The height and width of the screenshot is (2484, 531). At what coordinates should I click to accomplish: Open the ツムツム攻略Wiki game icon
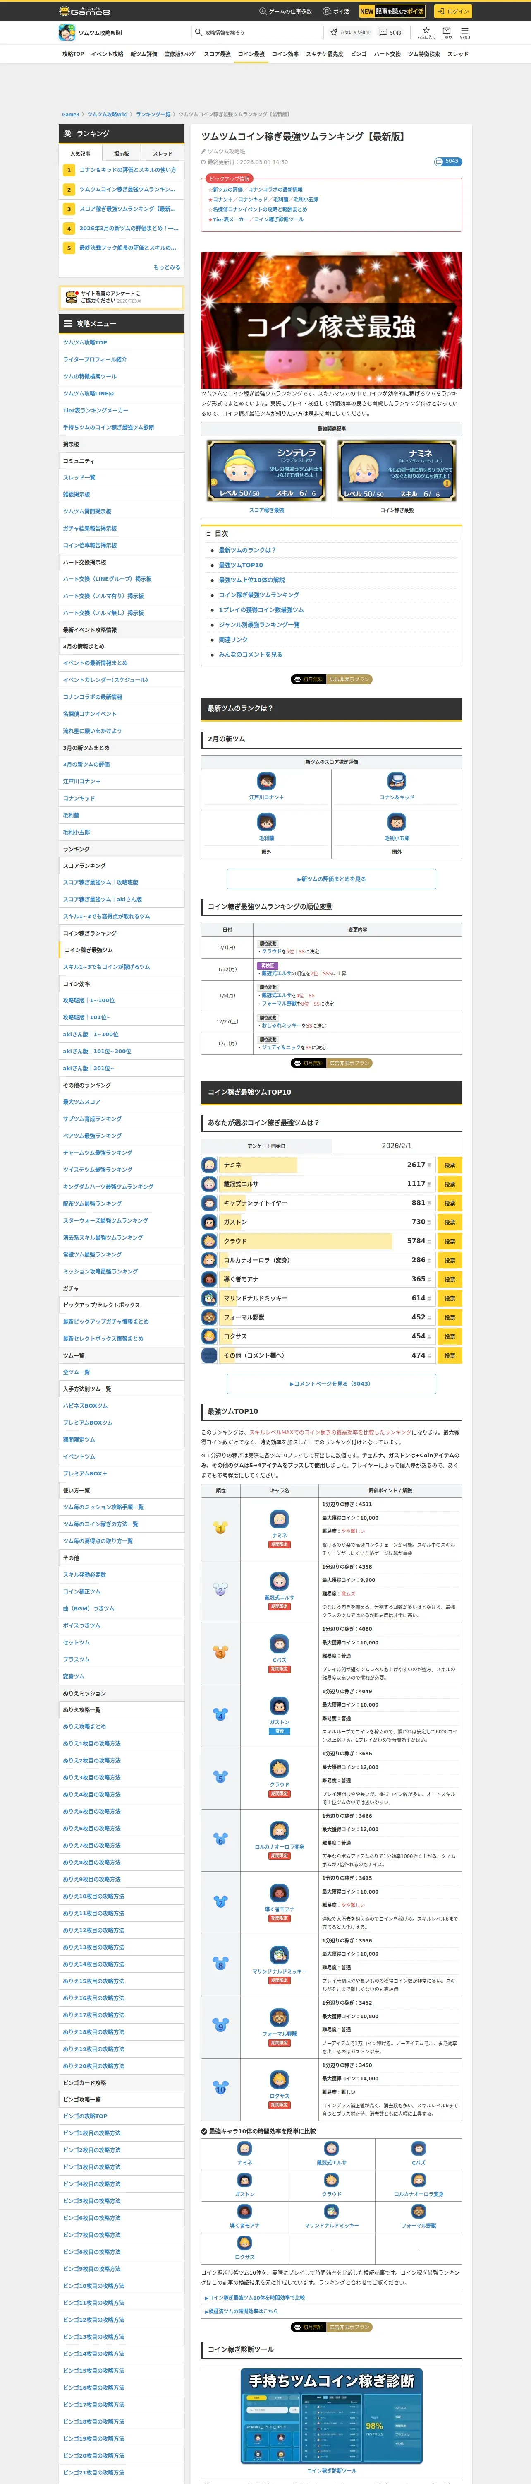[67, 33]
